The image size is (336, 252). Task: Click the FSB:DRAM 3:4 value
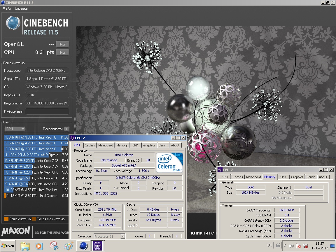pyautogui.click(x=287, y=215)
